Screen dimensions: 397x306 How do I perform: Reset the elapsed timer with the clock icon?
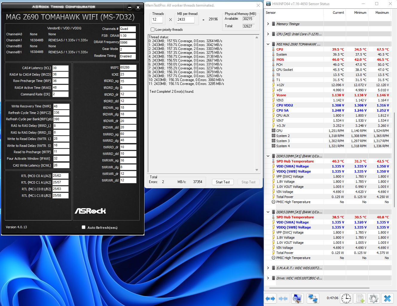[x=346, y=298]
